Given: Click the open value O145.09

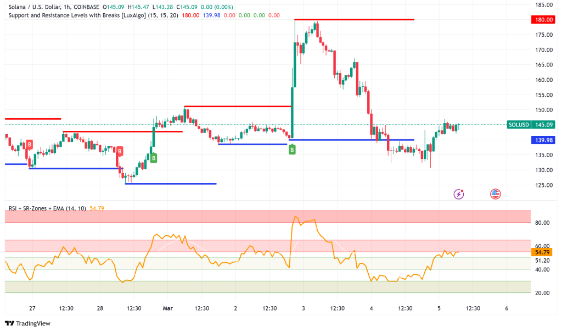Looking at the screenshot, I should (x=113, y=7).
